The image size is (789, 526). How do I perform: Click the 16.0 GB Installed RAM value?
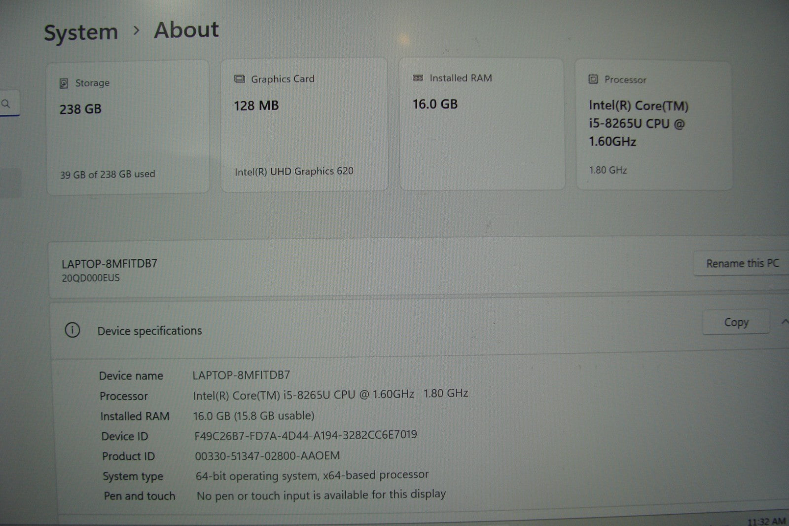pyautogui.click(x=435, y=104)
